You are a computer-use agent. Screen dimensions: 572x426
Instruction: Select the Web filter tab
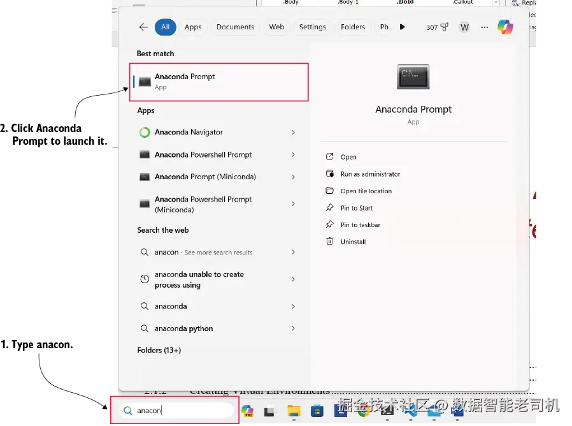[276, 27]
